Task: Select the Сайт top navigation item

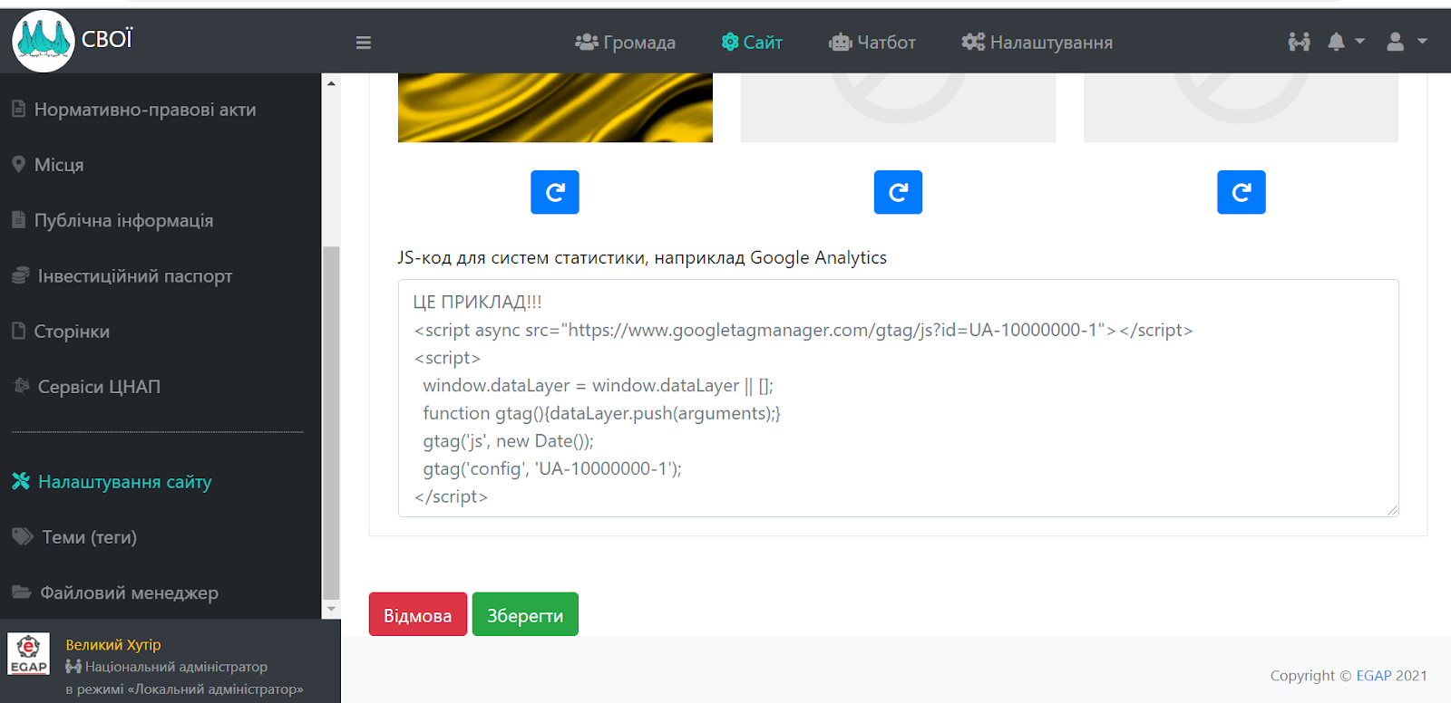Action: click(752, 43)
